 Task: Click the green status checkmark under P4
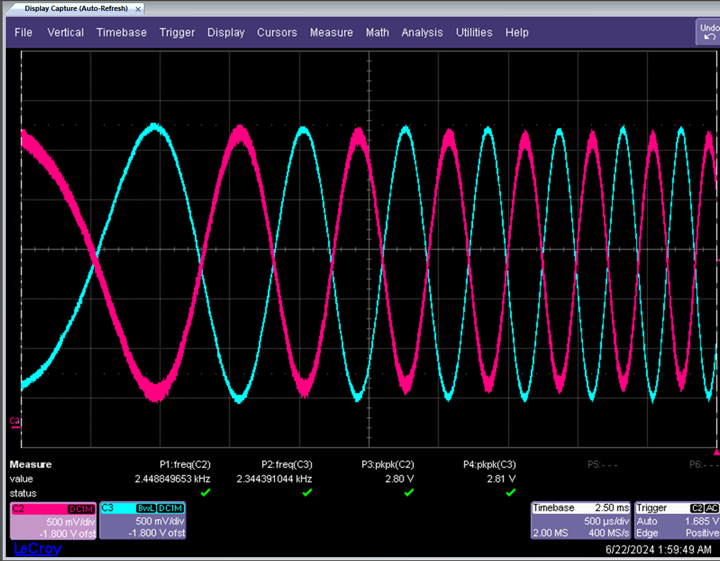tap(511, 493)
